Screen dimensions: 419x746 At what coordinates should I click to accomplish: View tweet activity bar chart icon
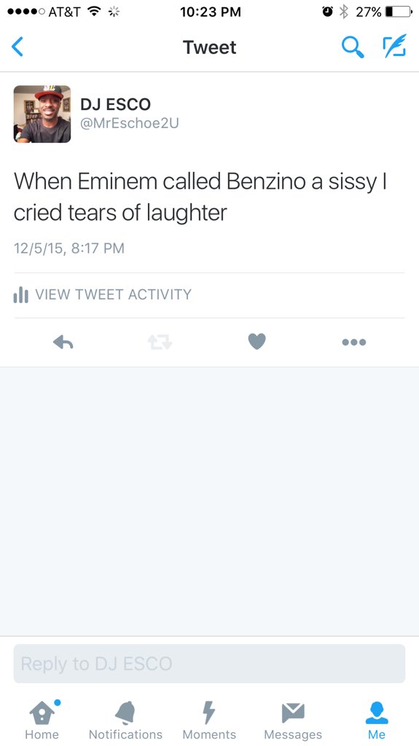[21, 294]
